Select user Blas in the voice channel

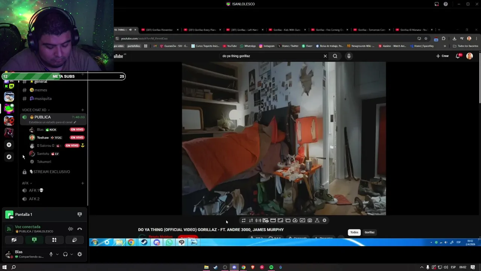pos(56,129)
